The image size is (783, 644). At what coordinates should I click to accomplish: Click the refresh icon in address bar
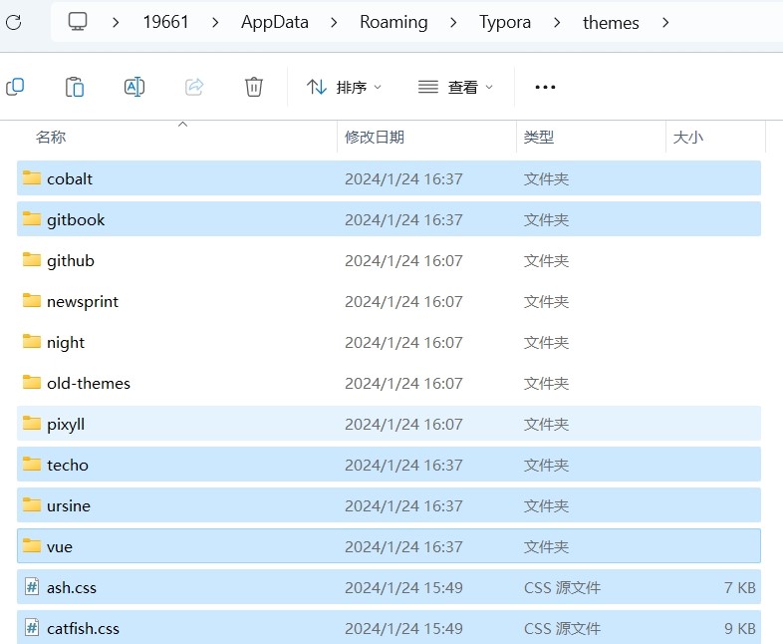pyautogui.click(x=14, y=22)
